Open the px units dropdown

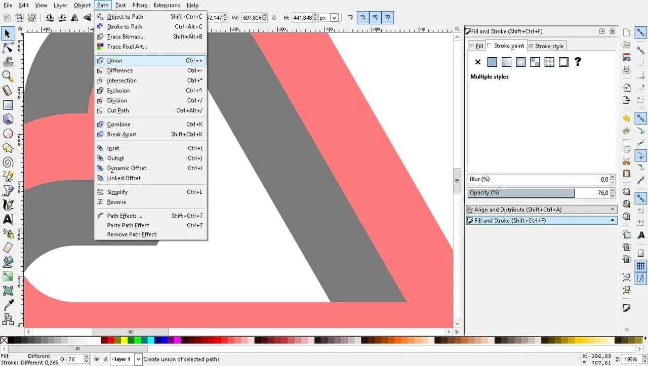[x=334, y=18]
